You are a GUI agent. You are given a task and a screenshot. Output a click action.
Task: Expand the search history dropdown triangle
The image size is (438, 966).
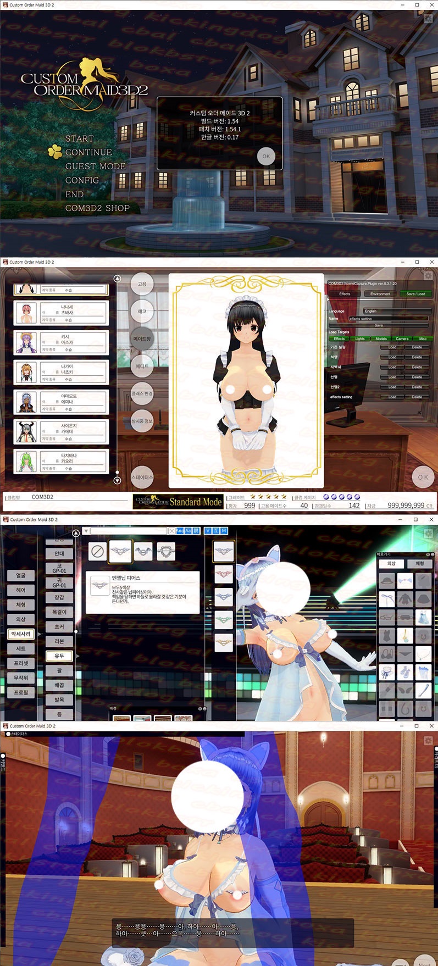click(86, 531)
